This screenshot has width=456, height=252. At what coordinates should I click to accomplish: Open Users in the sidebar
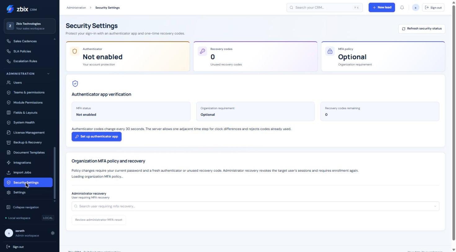[x=28, y=83]
